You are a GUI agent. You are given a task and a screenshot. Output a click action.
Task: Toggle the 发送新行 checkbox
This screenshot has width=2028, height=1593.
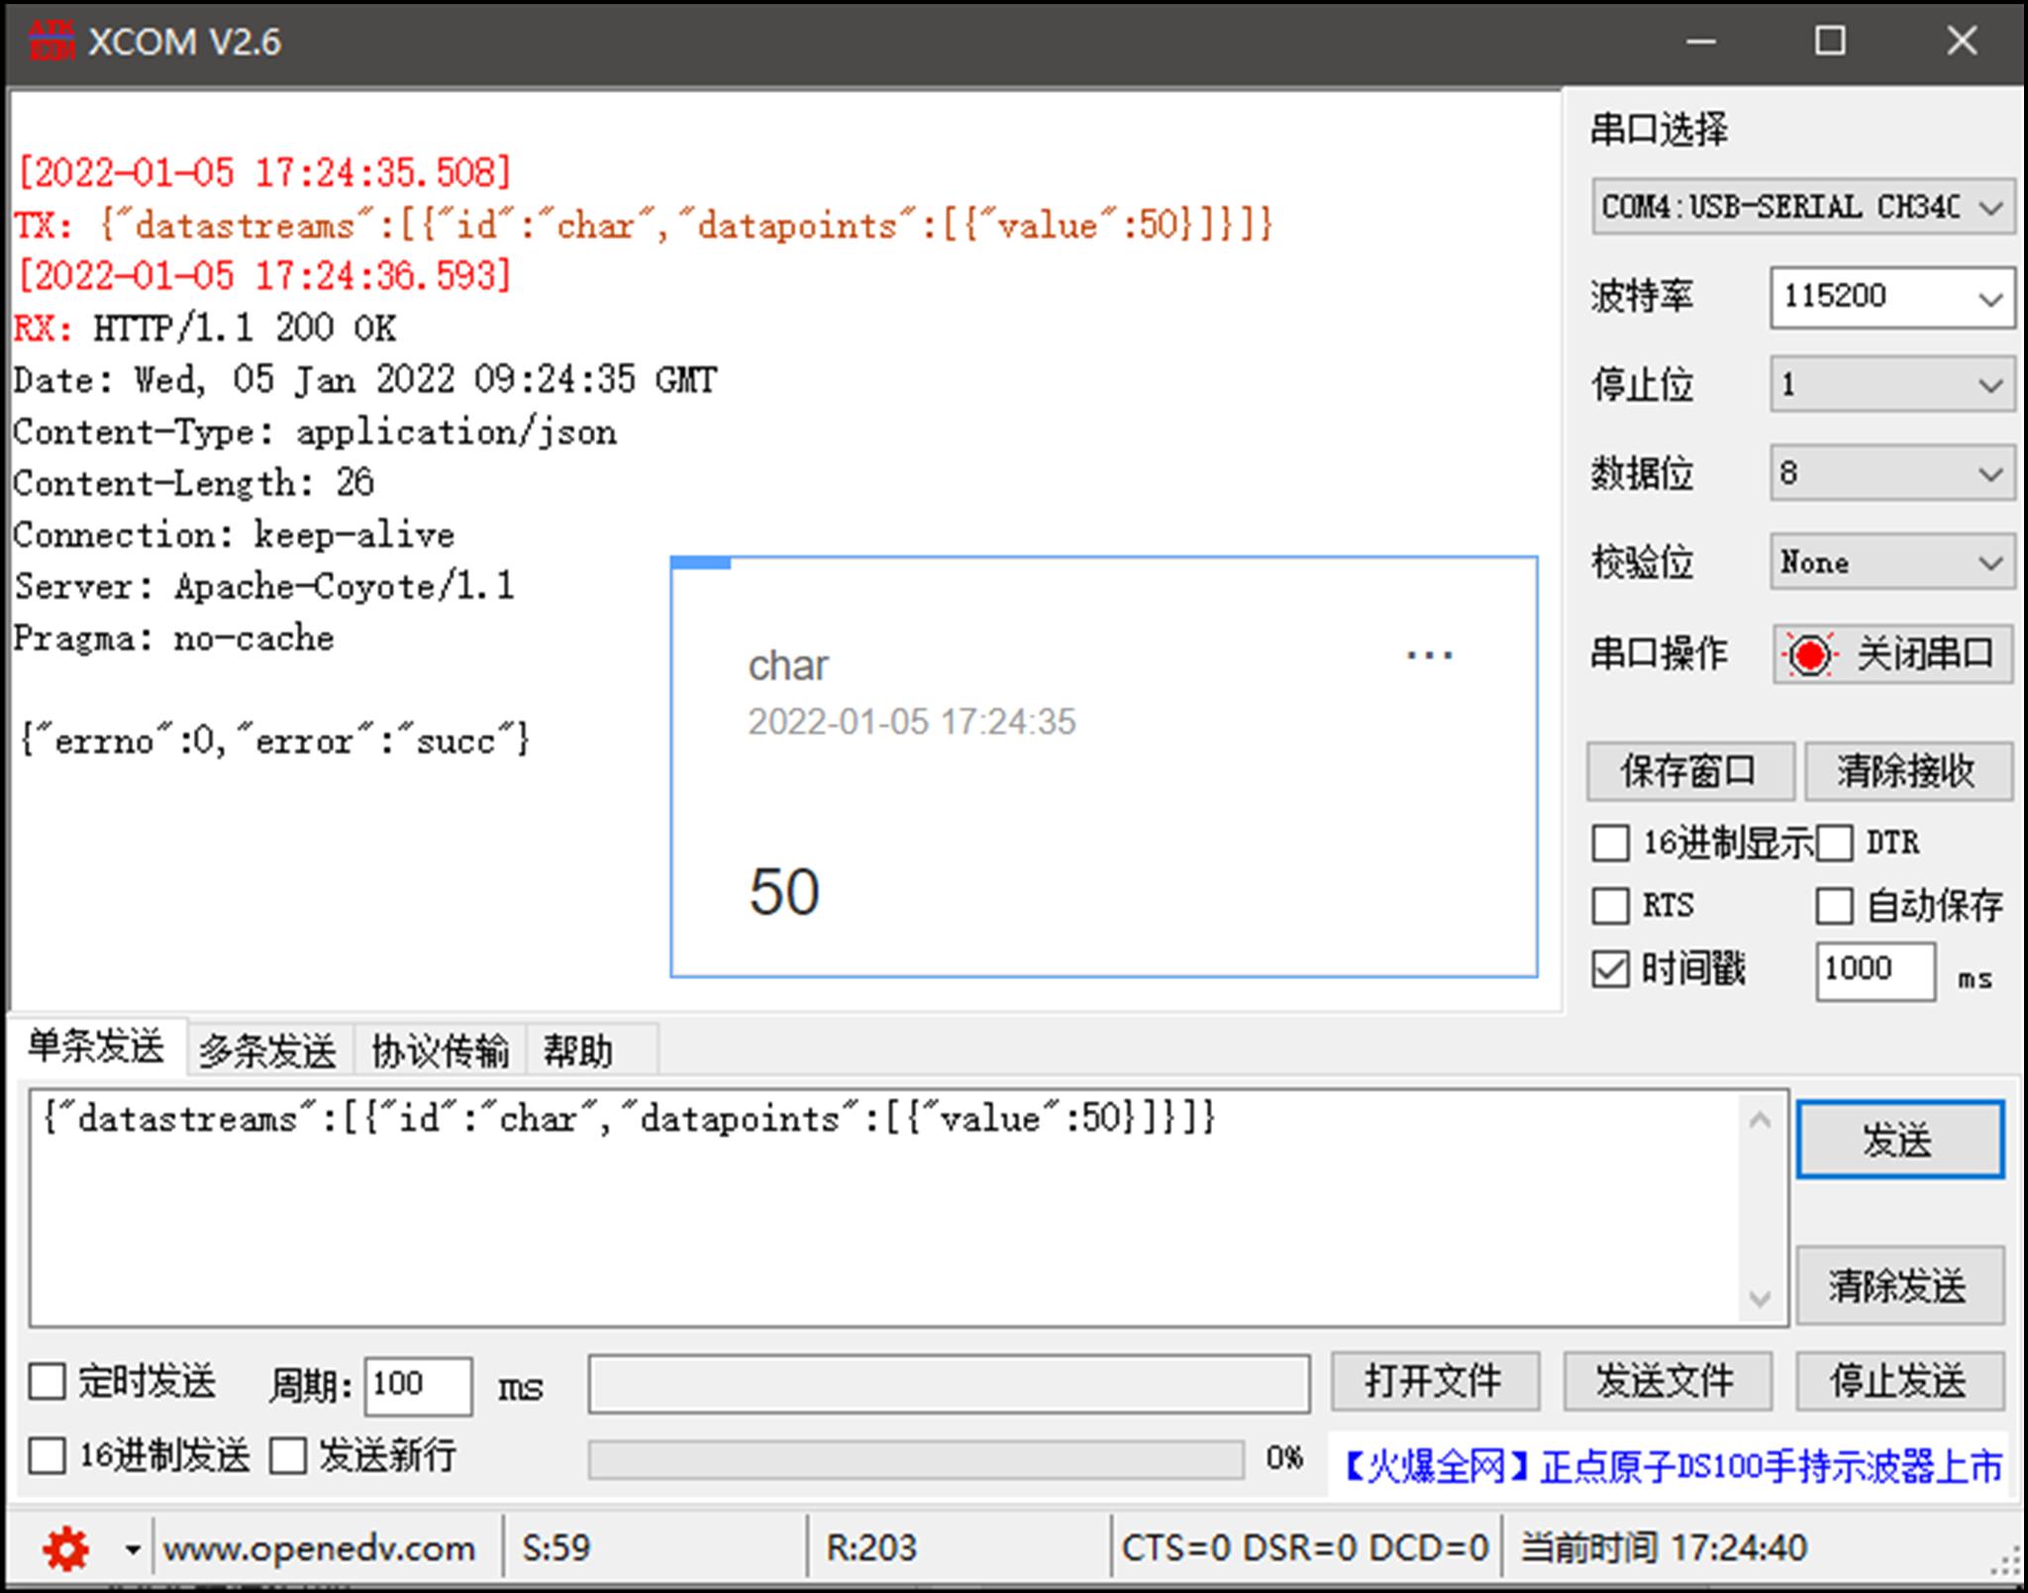coord(288,1456)
